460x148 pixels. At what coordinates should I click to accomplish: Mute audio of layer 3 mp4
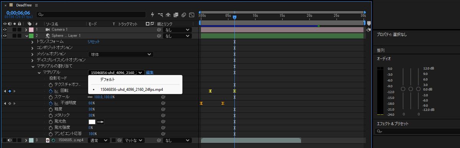[10, 140]
